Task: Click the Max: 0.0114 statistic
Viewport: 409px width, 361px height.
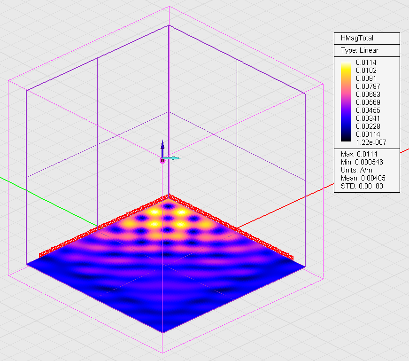Action: click(x=359, y=154)
